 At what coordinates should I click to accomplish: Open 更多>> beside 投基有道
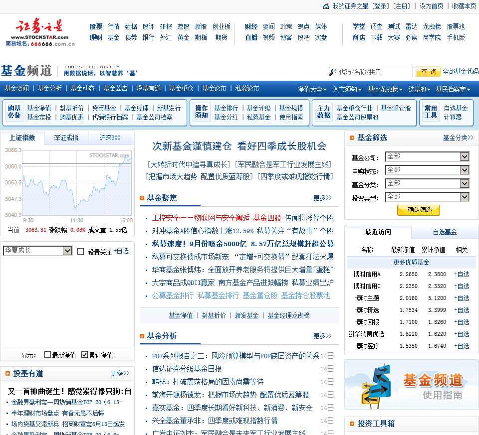pyautogui.click(x=120, y=373)
